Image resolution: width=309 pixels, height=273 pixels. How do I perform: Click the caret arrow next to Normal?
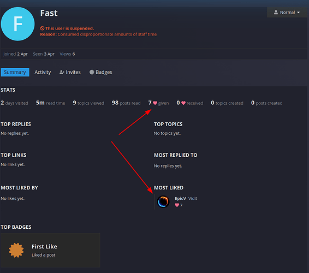[x=299, y=13]
